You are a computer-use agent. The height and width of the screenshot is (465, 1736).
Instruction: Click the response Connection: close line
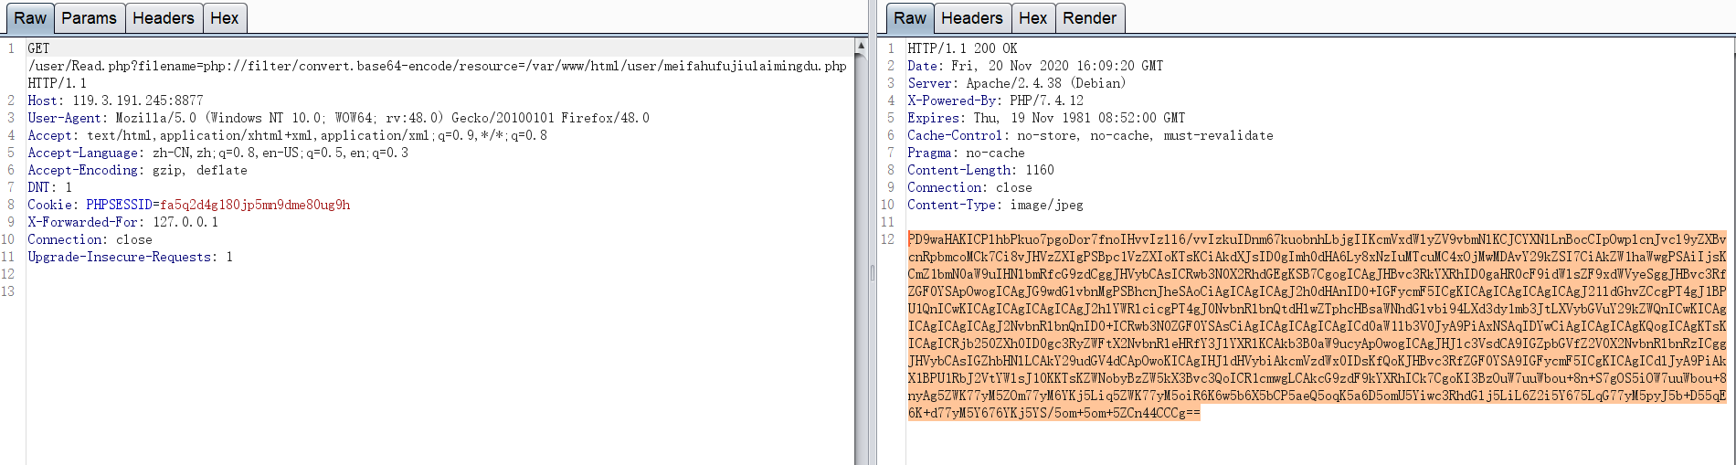coord(969,187)
